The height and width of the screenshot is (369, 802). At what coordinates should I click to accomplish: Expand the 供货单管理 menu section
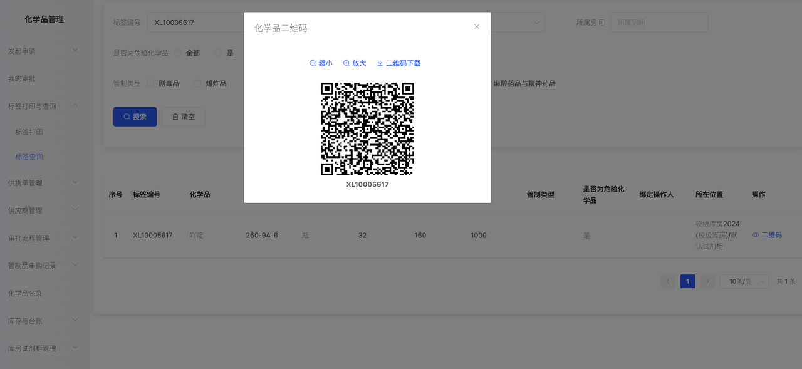click(43, 183)
